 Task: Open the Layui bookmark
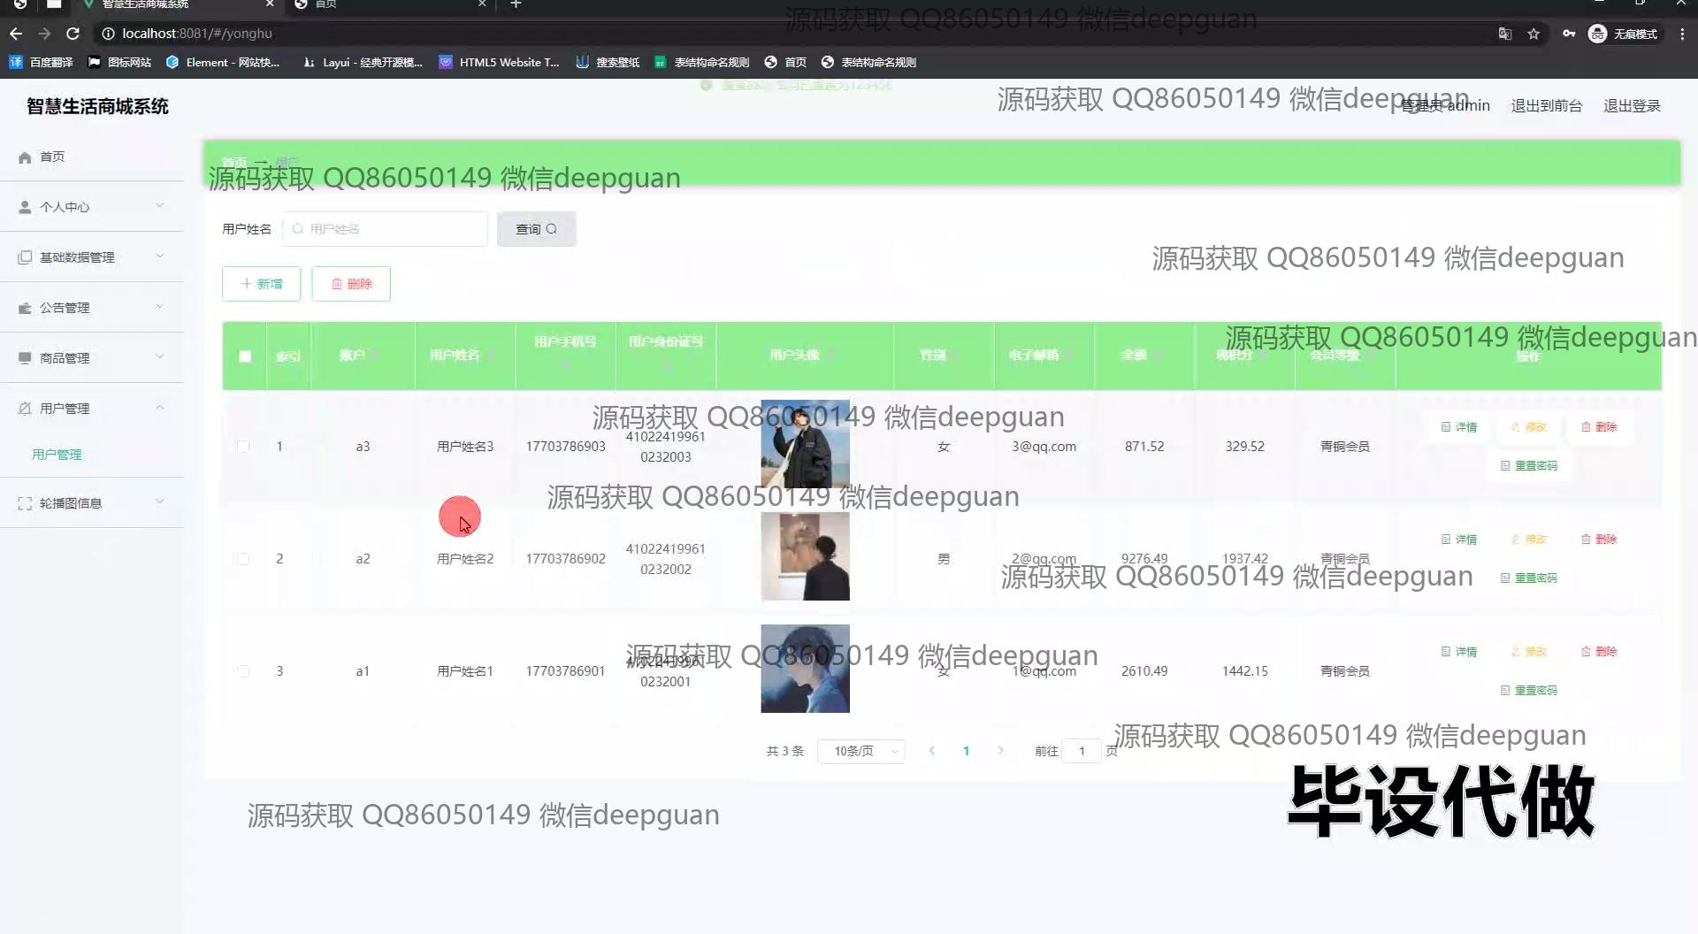(x=363, y=62)
